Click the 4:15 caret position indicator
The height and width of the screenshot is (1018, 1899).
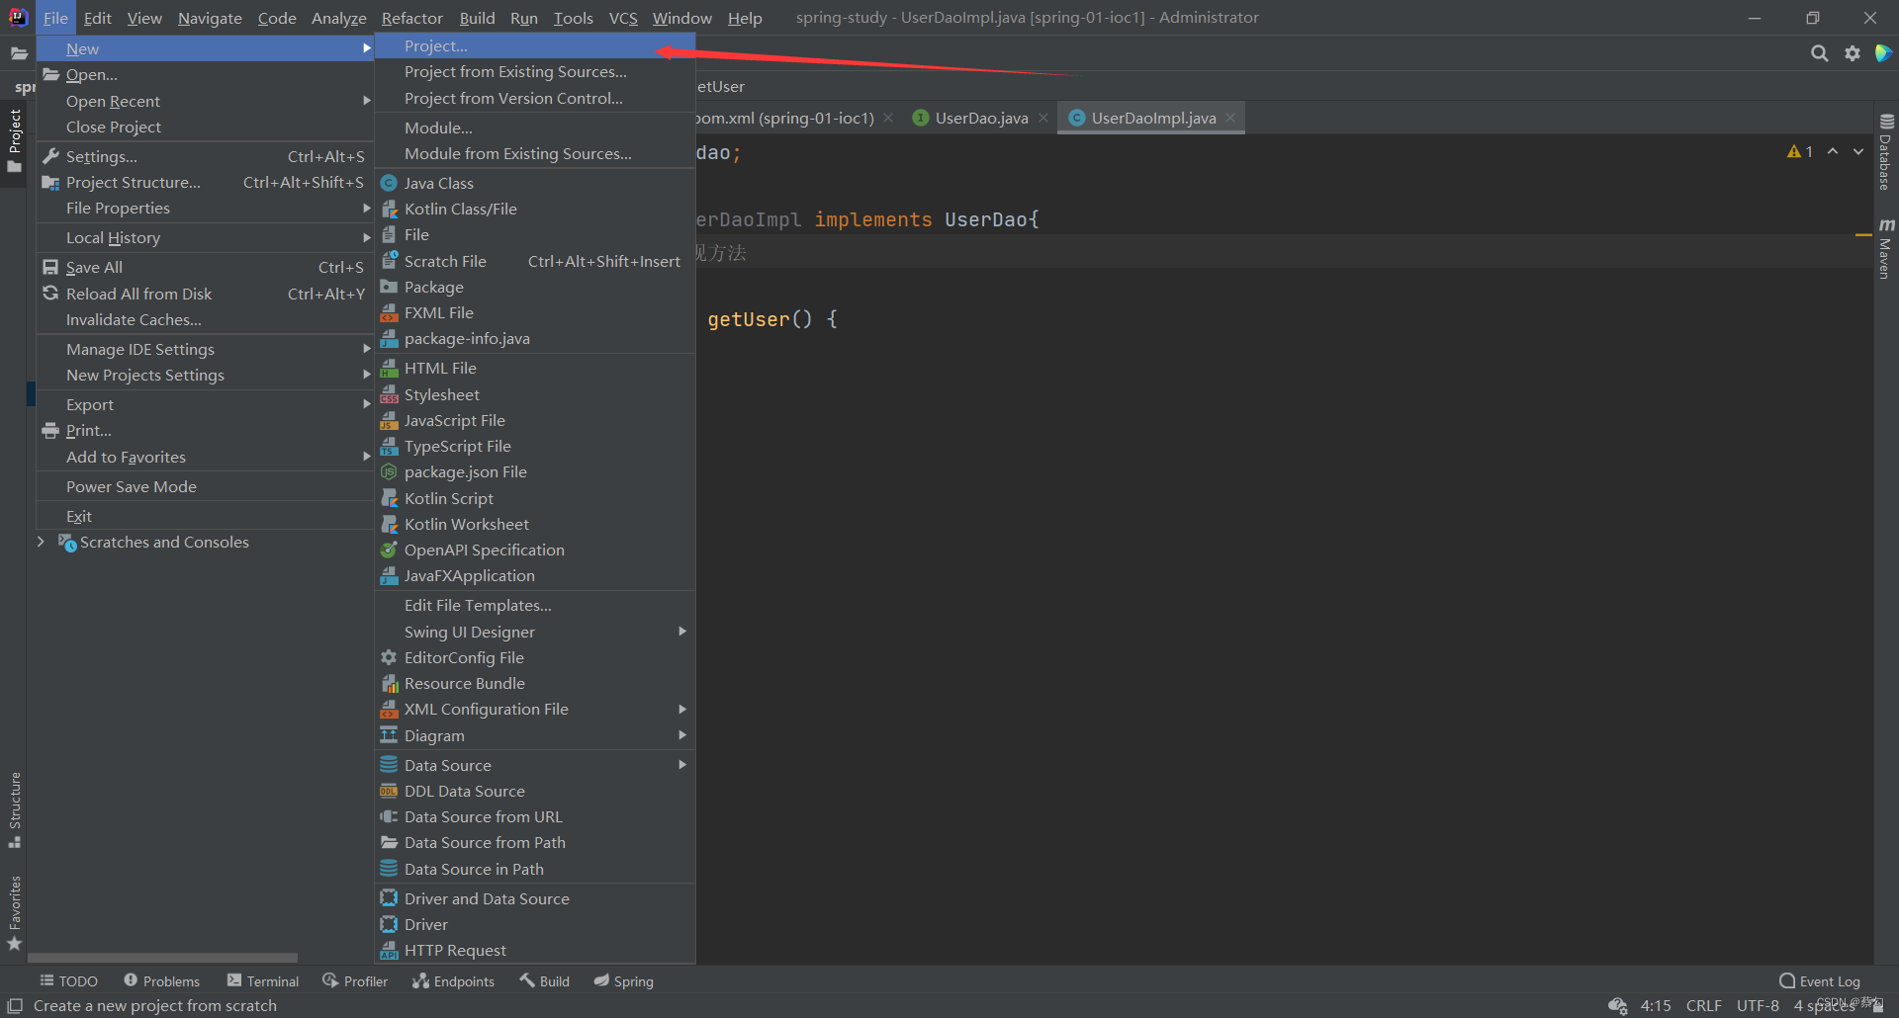1656,1006
